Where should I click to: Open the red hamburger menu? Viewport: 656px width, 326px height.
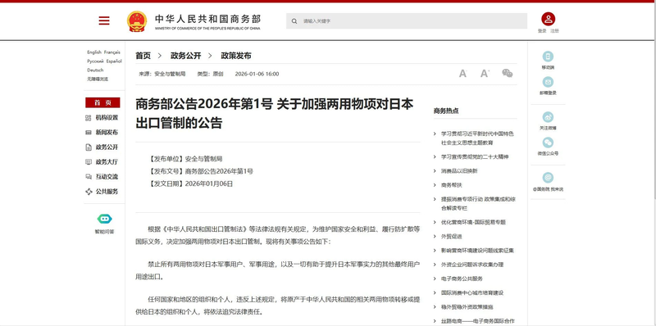coord(104,20)
